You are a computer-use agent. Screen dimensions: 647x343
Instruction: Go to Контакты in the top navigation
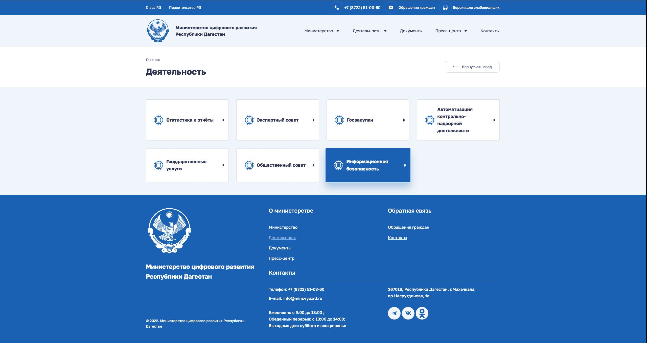[x=490, y=31]
